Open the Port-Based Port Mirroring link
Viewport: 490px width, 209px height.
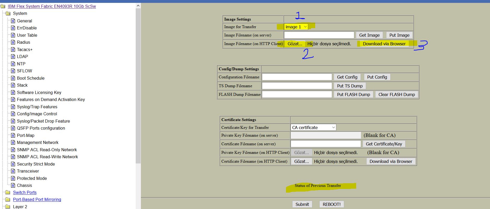[37, 199]
